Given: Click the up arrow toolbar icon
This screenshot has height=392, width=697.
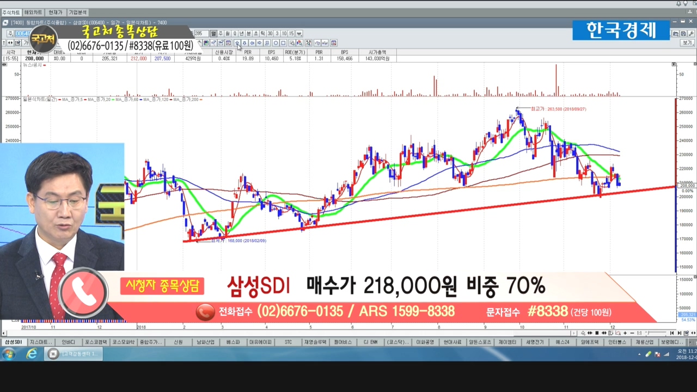Looking at the screenshot, I should pos(237,43).
